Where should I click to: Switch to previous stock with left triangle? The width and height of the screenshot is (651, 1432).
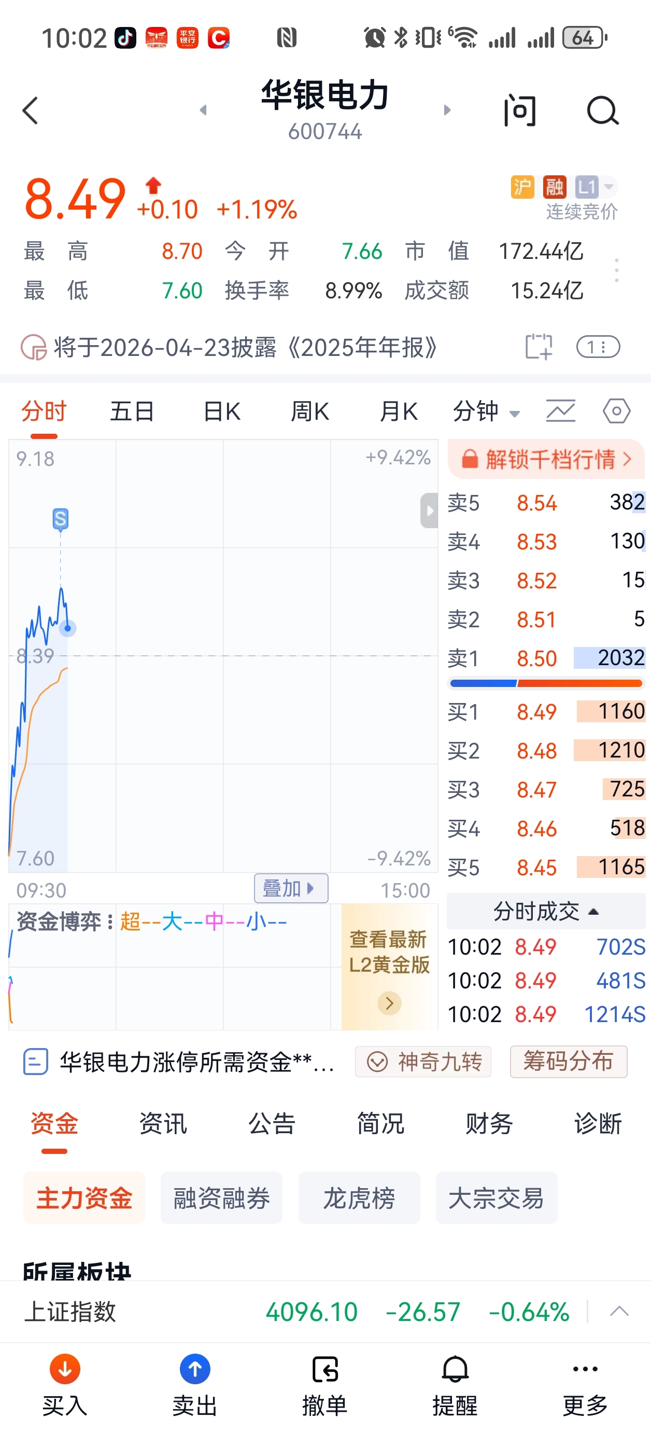point(203,110)
